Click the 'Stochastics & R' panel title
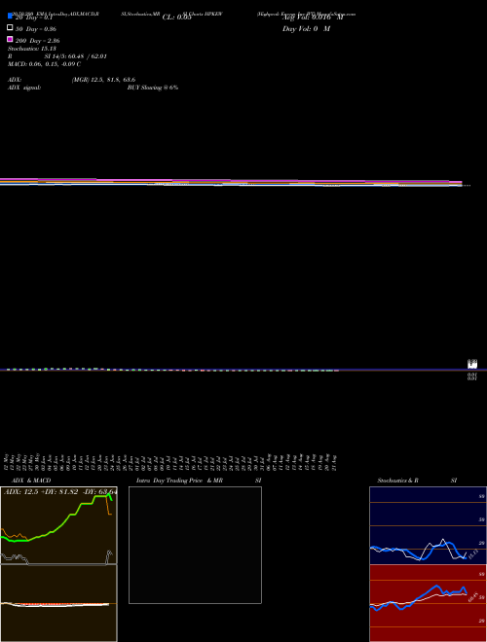Viewport: 487px width, 642px height. 397,481
